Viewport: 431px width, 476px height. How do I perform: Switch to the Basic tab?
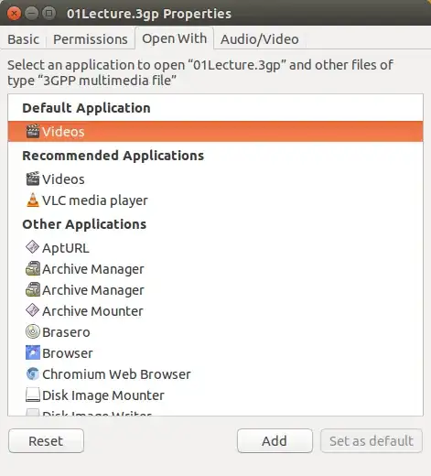(x=24, y=39)
